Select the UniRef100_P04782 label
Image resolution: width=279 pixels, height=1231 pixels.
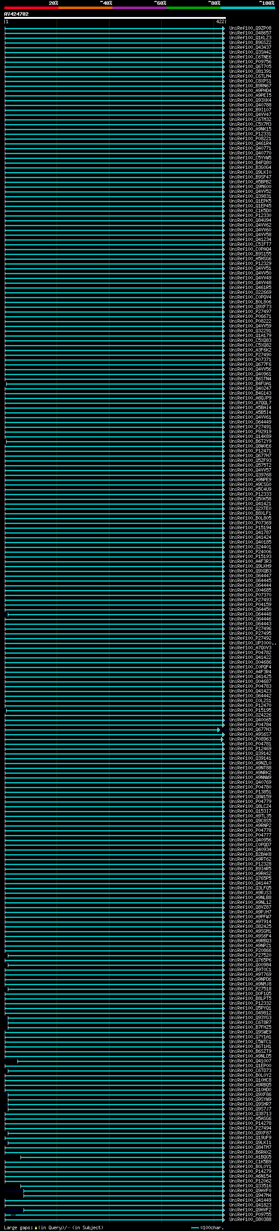[250, 652]
